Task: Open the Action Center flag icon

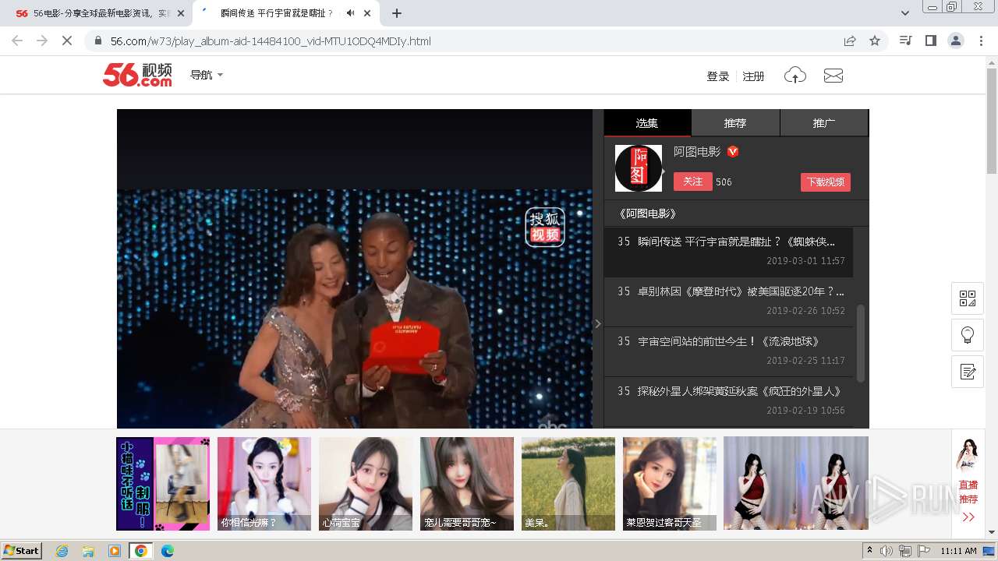Action: click(924, 551)
